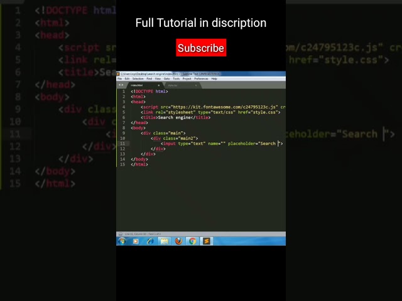Launch Google Chrome from the taskbar
402x301 pixels.
click(192, 241)
